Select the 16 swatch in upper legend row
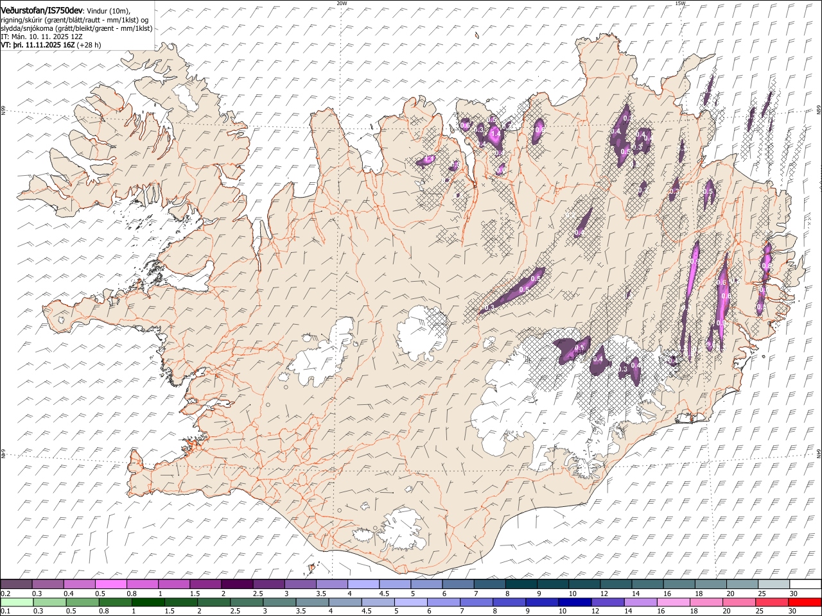The image size is (822, 616). [x=679, y=585]
